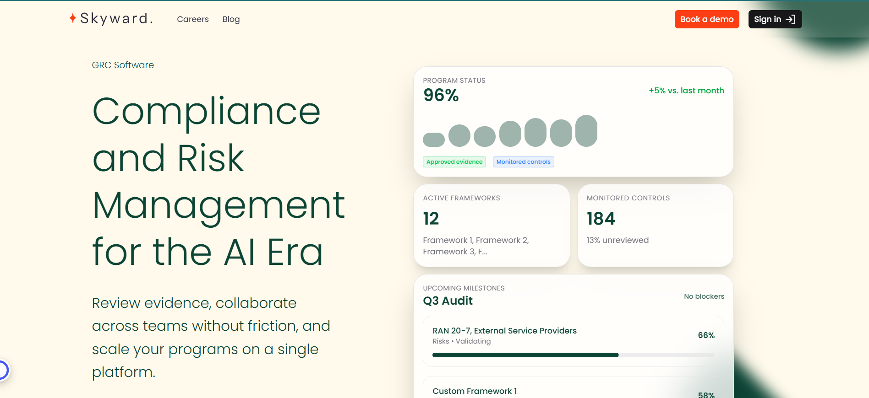Screen dimensions: 869x398
Task: Click the 'Review evidence, collaborate' paragraph
Action: pyautogui.click(x=211, y=338)
